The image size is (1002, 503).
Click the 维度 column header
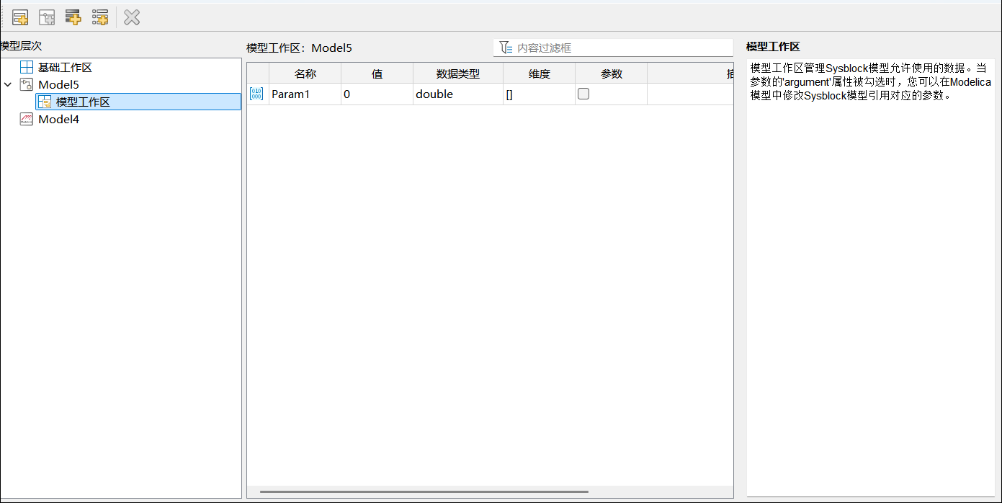click(539, 74)
